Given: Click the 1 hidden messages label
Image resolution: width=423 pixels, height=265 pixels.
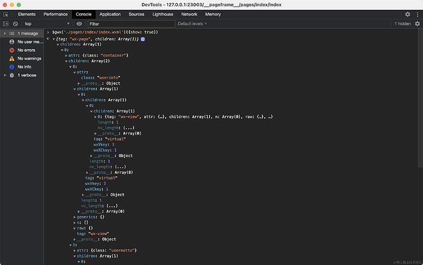Looking at the screenshot, I should tap(403, 24).
